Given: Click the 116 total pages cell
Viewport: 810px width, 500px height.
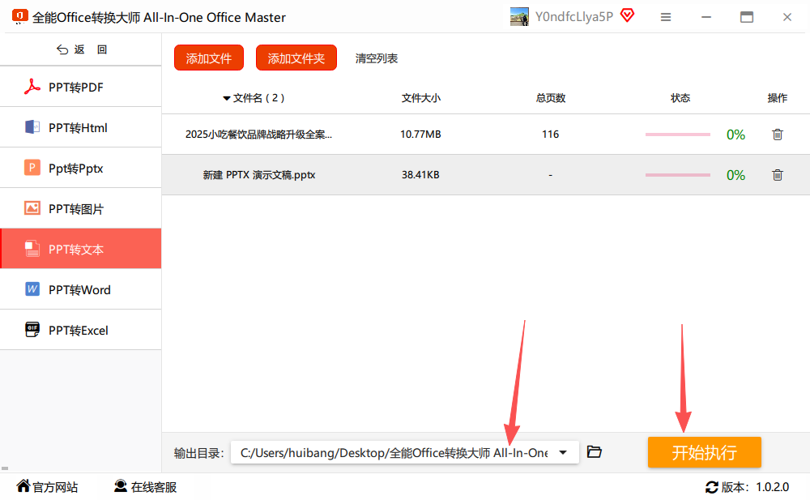Looking at the screenshot, I should click(550, 135).
